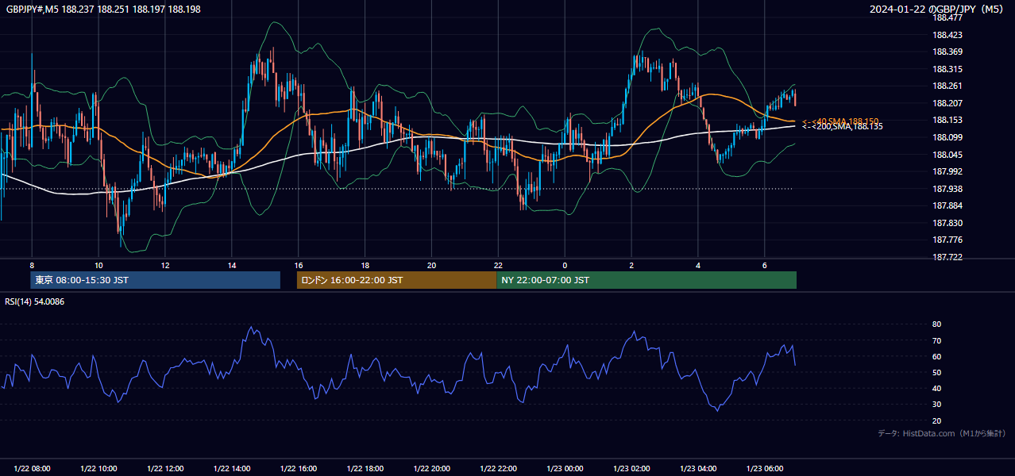Click the RSI(14) 54.0086 indicator label

point(34,301)
